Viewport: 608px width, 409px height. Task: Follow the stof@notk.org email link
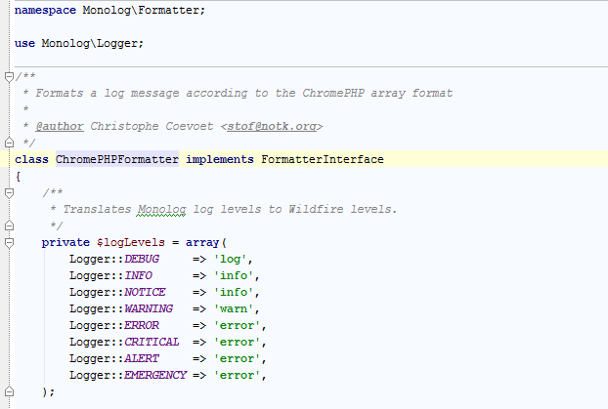click(x=272, y=126)
